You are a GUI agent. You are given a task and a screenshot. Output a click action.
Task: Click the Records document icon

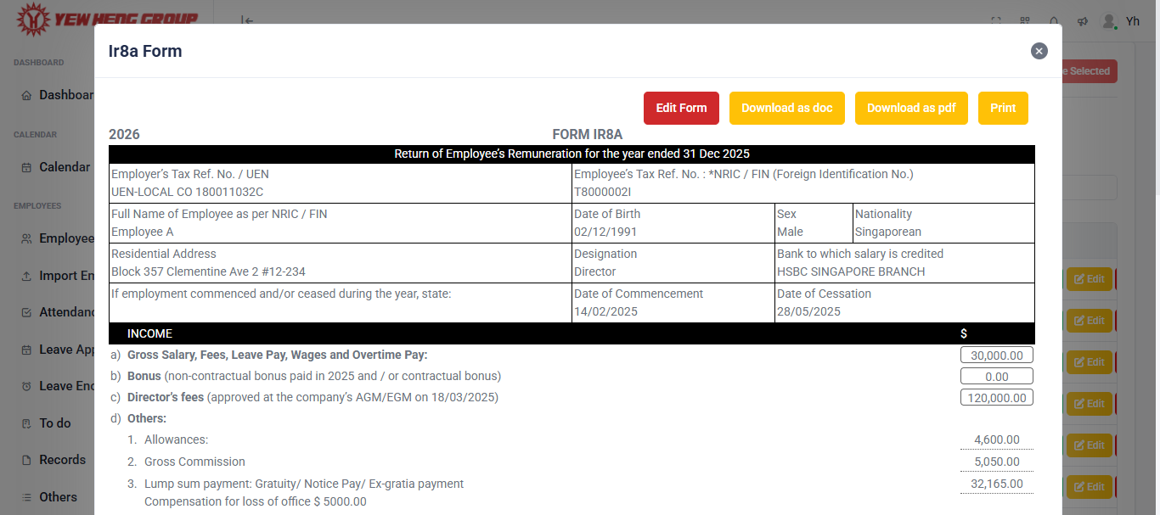point(27,460)
